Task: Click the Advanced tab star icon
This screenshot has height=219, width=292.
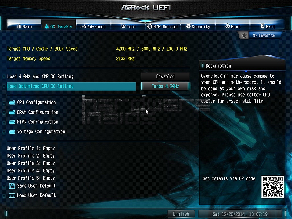Action: 84,27
